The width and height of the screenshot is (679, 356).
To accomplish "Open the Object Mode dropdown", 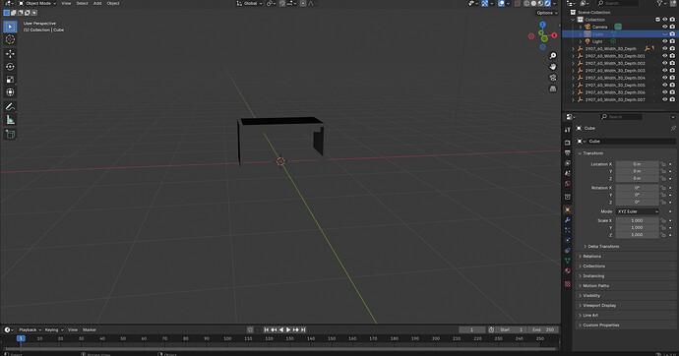I will pos(37,4).
